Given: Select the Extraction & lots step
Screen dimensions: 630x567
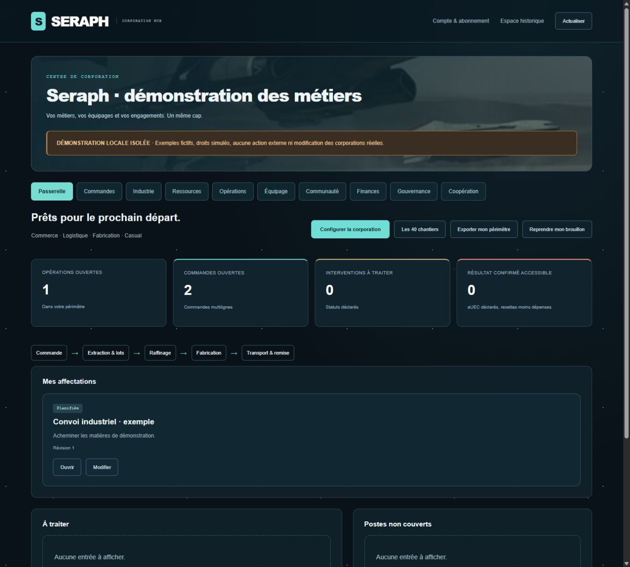Looking at the screenshot, I should pyautogui.click(x=106, y=353).
